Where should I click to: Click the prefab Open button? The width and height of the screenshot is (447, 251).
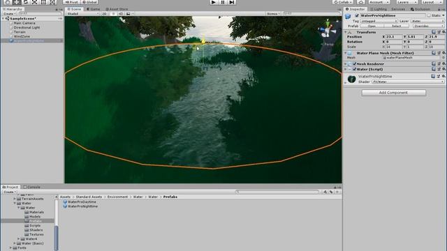[x=372, y=26]
